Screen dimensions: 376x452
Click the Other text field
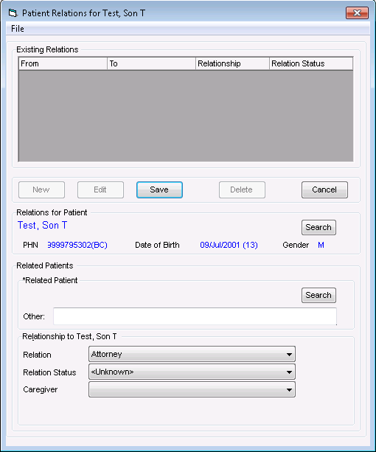click(x=195, y=316)
